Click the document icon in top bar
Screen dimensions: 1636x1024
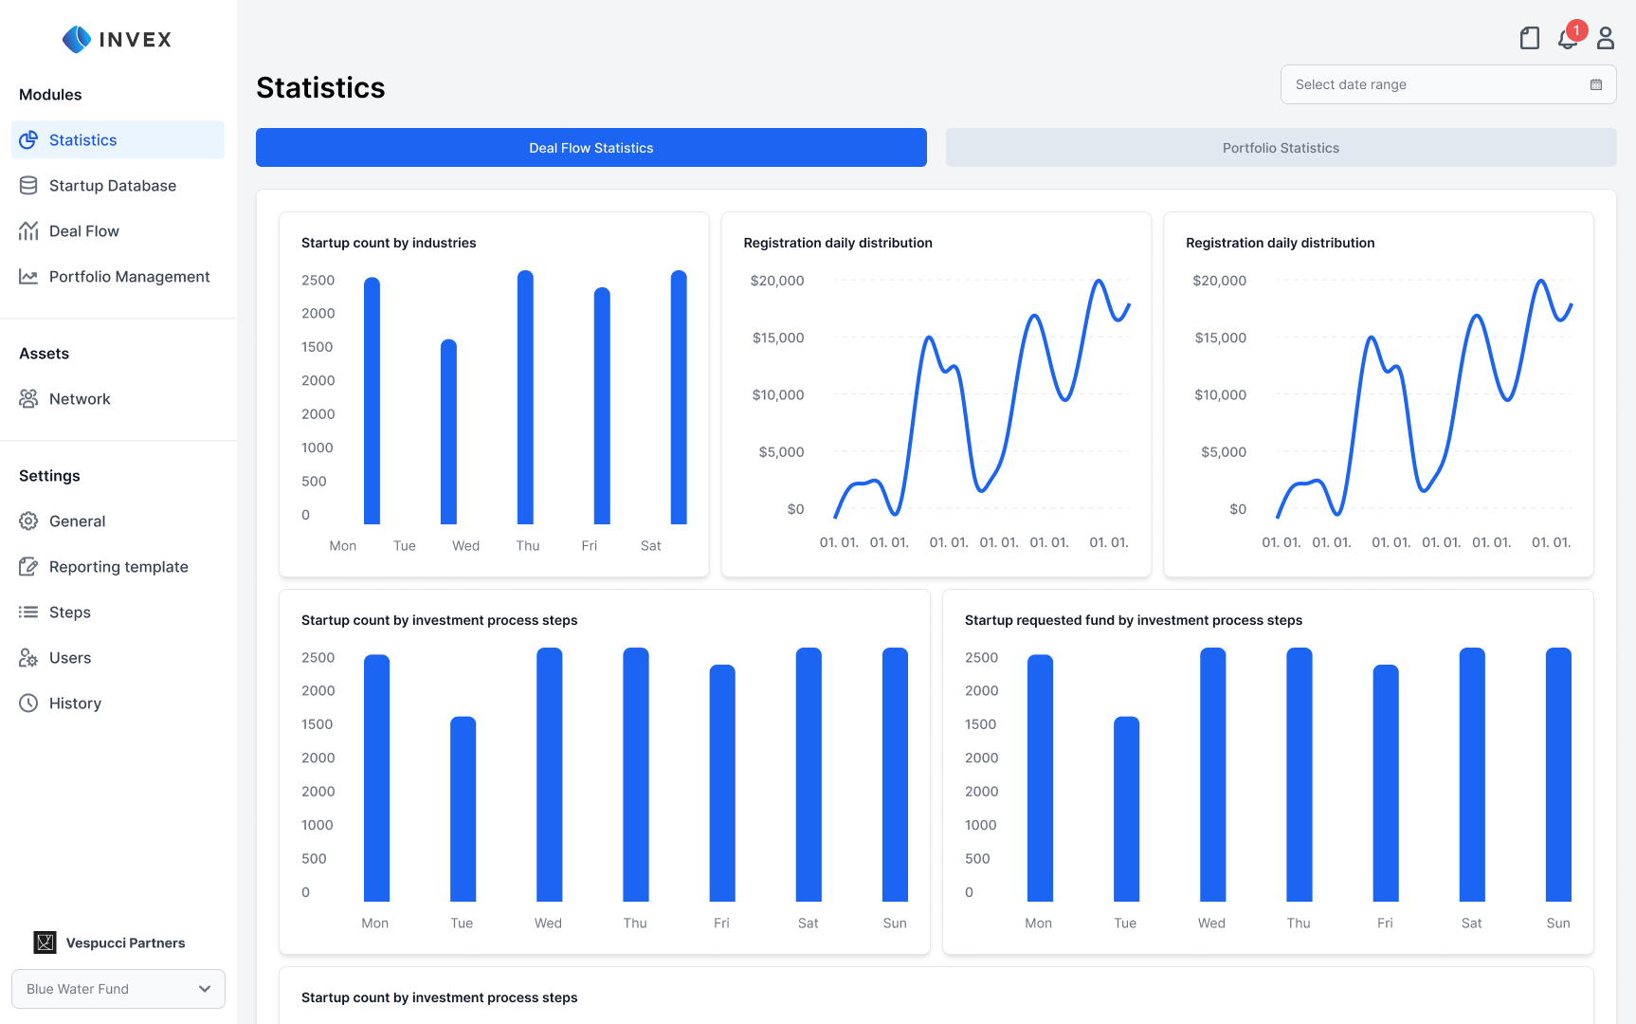click(x=1529, y=38)
